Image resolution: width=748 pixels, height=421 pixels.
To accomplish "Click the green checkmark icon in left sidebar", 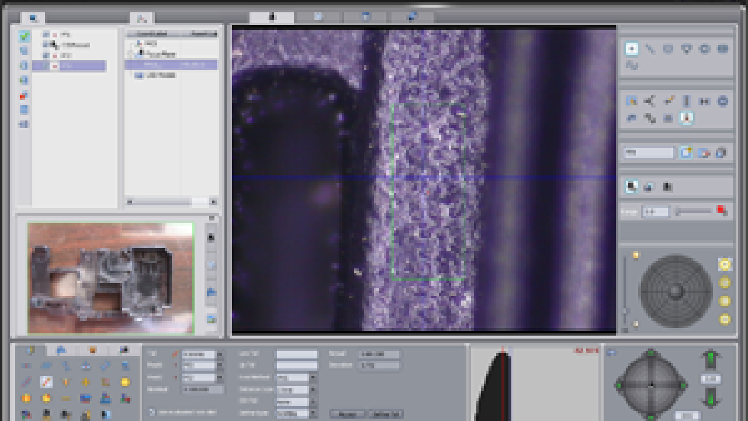I will point(24,36).
